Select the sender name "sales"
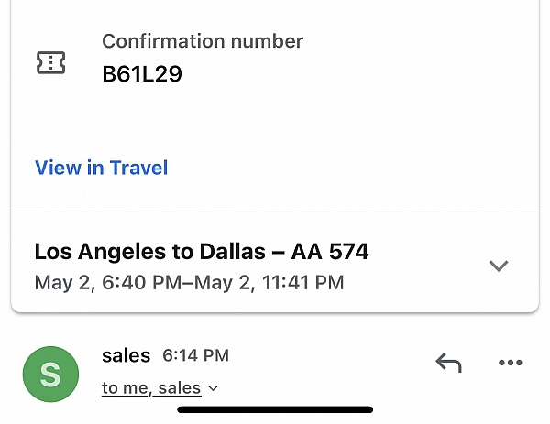The image size is (550, 424). point(126,355)
